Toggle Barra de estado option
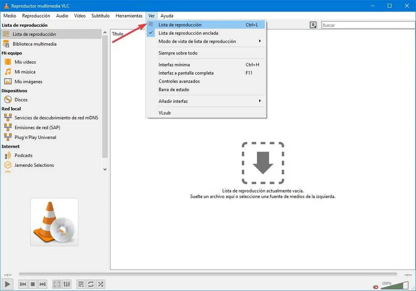This screenshot has width=416, height=291. (206, 89)
